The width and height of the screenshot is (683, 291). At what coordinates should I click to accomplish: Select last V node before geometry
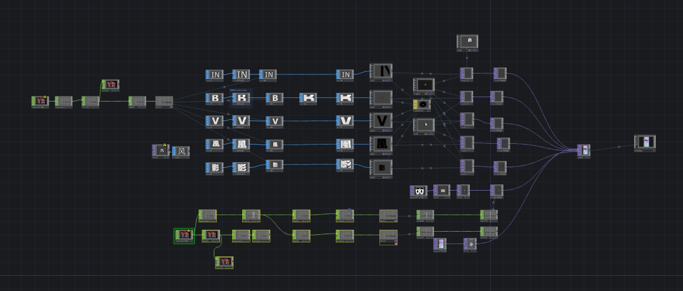pos(345,121)
